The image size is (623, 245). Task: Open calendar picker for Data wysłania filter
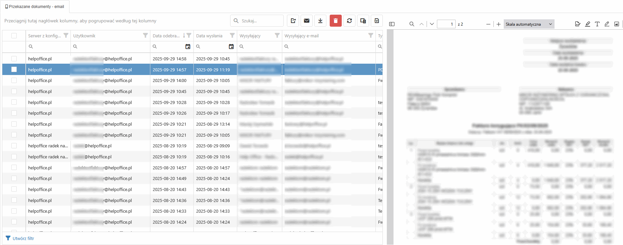pos(231,47)
